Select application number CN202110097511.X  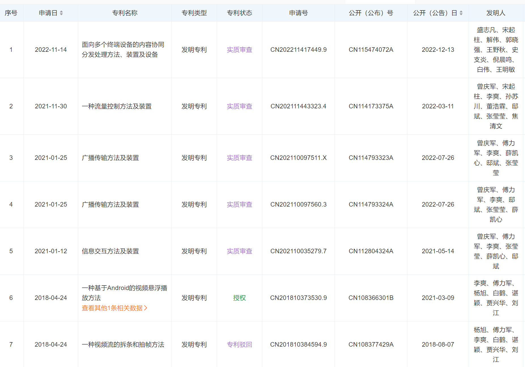coord(298,158)
